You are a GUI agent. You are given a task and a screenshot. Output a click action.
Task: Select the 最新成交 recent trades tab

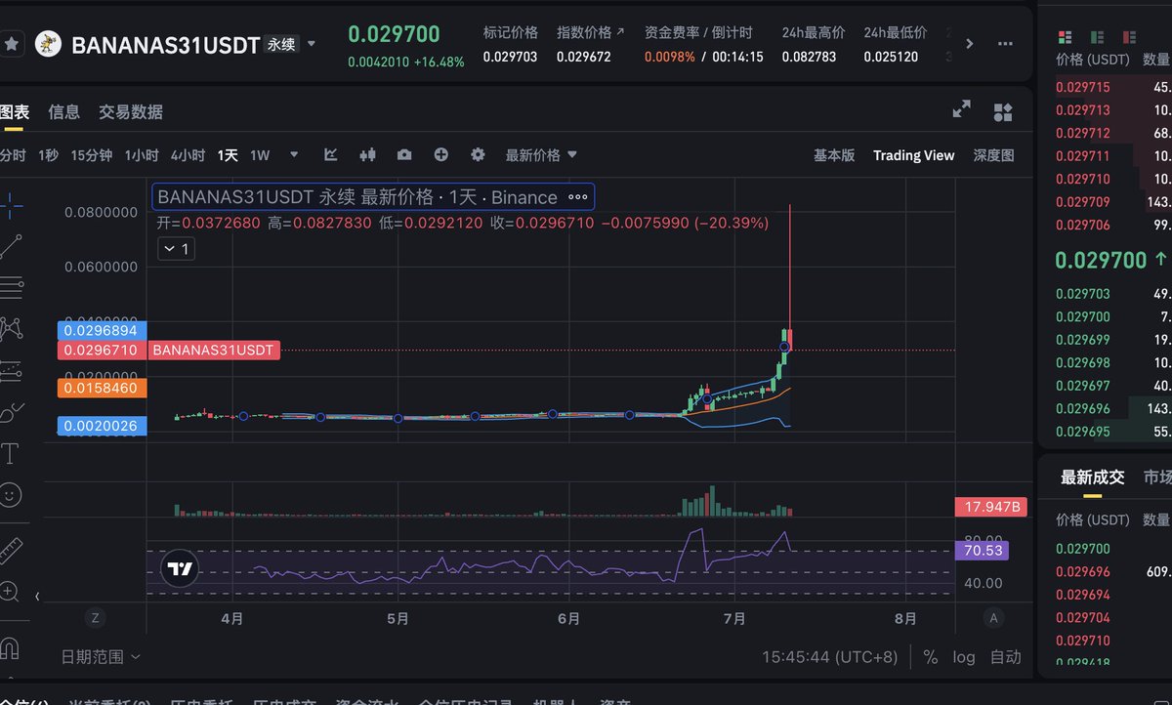coord(1093,477)
